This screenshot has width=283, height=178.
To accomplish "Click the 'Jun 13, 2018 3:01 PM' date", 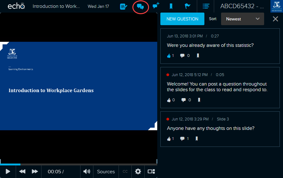I will coord(185,36).
